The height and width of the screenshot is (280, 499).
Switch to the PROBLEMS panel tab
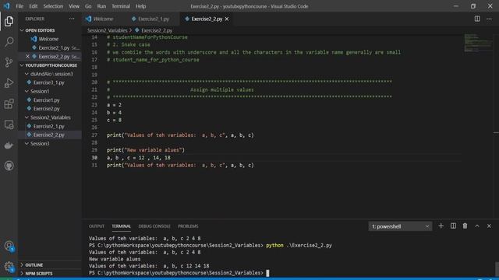coord(188,226)
